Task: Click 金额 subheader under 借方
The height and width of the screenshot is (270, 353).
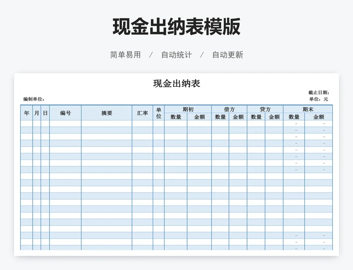Action: coord(238,117)
